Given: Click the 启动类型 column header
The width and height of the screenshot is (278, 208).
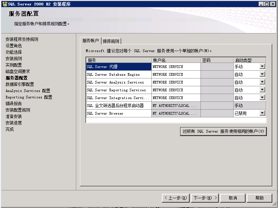Looking at the screenshot, I should click(x=250, y=60).
